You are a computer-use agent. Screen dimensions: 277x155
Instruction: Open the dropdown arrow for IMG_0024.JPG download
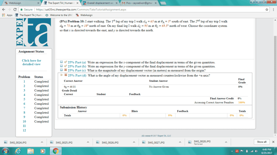point(42,142)
